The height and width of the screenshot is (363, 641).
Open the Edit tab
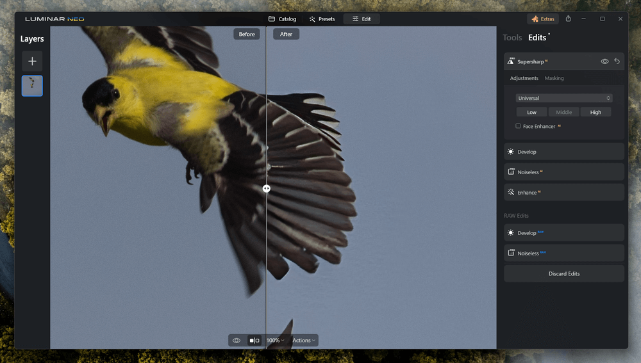(x=362, y=19)
